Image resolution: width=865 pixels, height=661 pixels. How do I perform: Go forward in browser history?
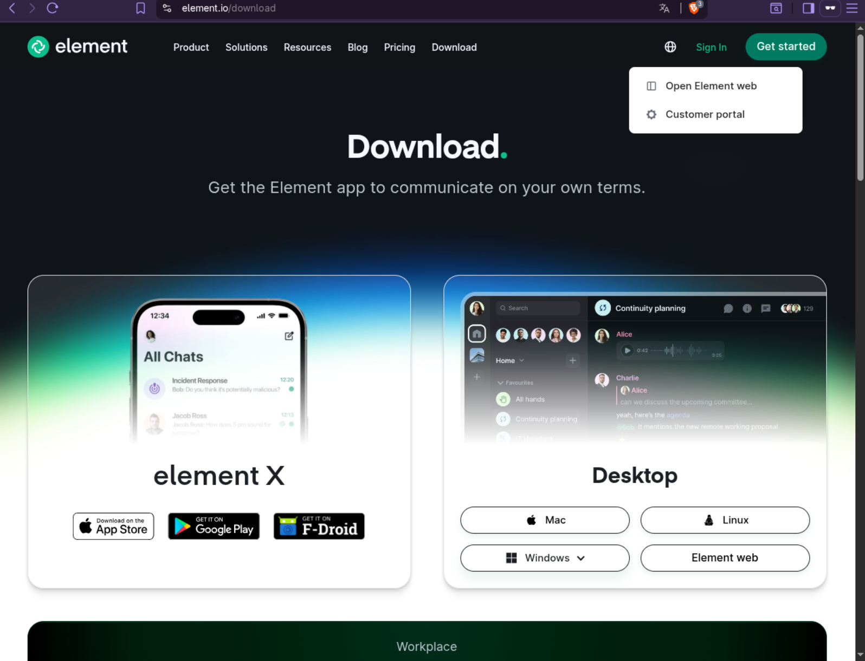32,8
